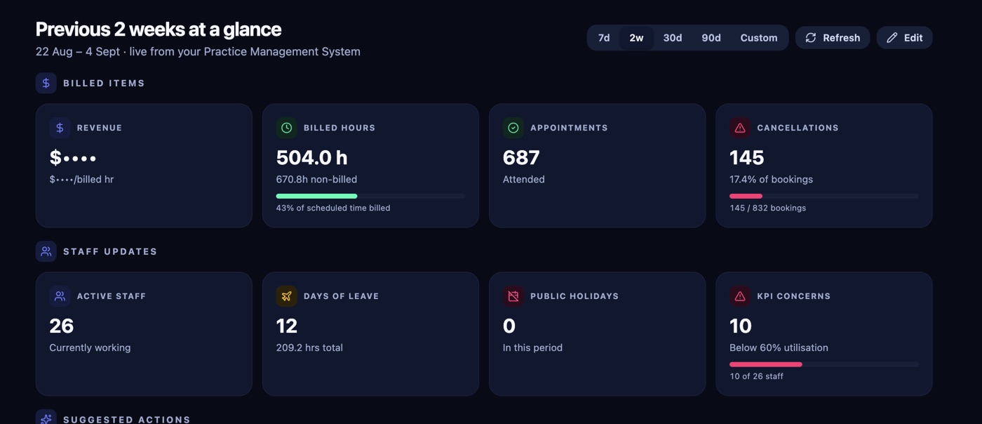The height and width of the screenshot is (424, 982).
Task: Click the 0 public holidays value
Action: point(509,326)
